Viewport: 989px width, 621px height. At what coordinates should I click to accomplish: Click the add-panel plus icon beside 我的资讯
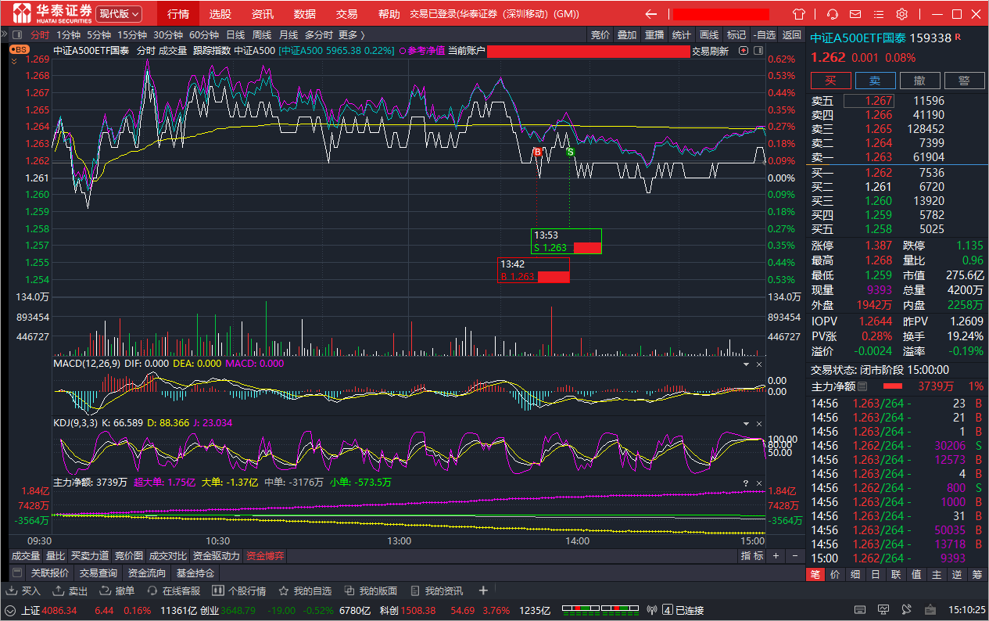[x=483, y=590]
